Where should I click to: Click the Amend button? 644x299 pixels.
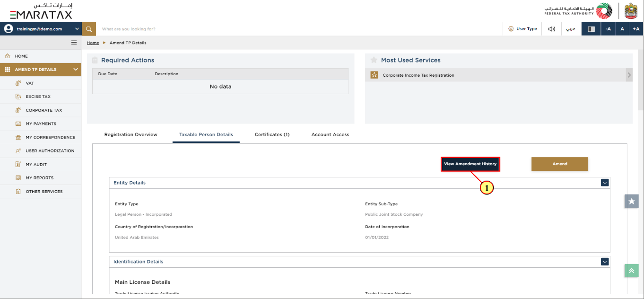tap(560, 164)
